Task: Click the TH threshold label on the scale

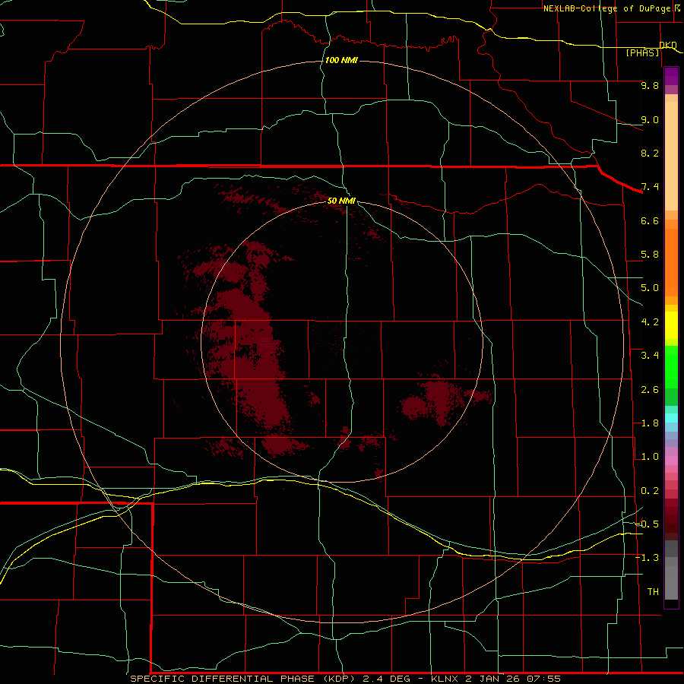Action: pyautogui.click(x=653, y=592)
